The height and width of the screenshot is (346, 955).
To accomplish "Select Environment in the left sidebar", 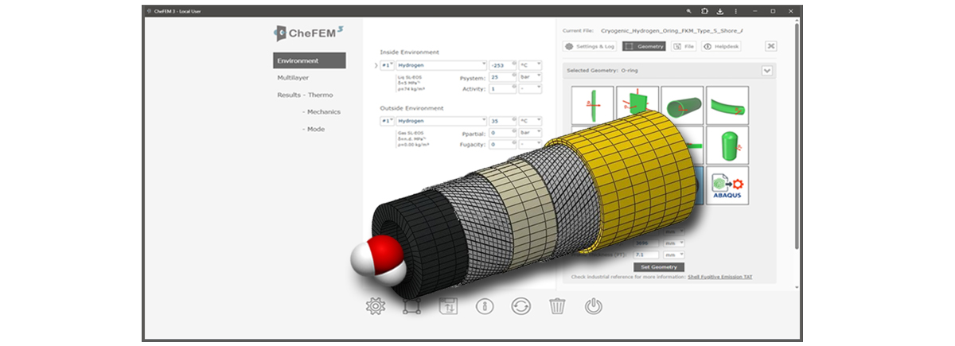I will (310, 60).
